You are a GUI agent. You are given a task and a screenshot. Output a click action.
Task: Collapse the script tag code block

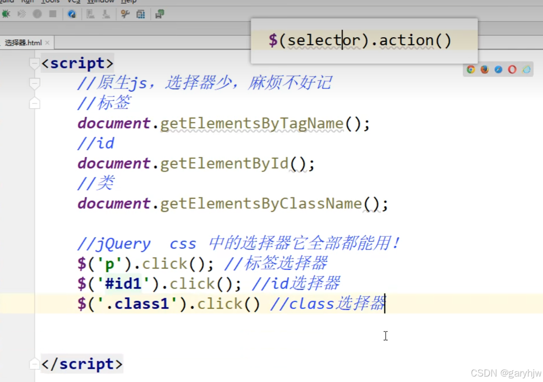pos(35,64)
